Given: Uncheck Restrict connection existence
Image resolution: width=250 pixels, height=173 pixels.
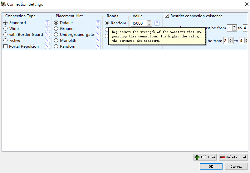Looking at the screenshot, I should [x=167, y=16].
